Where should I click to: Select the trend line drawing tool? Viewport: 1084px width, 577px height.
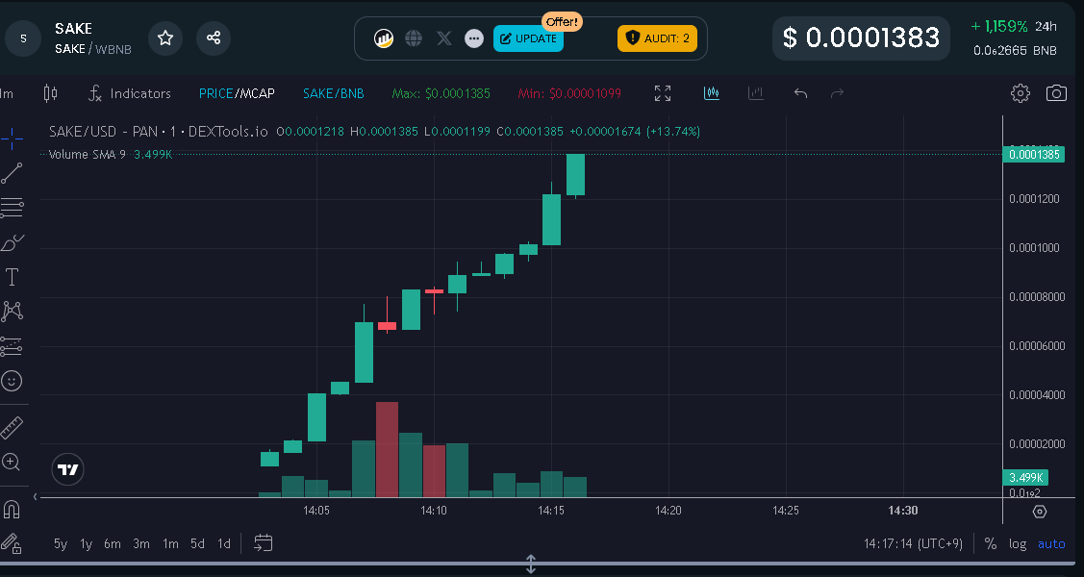point(12,173)
